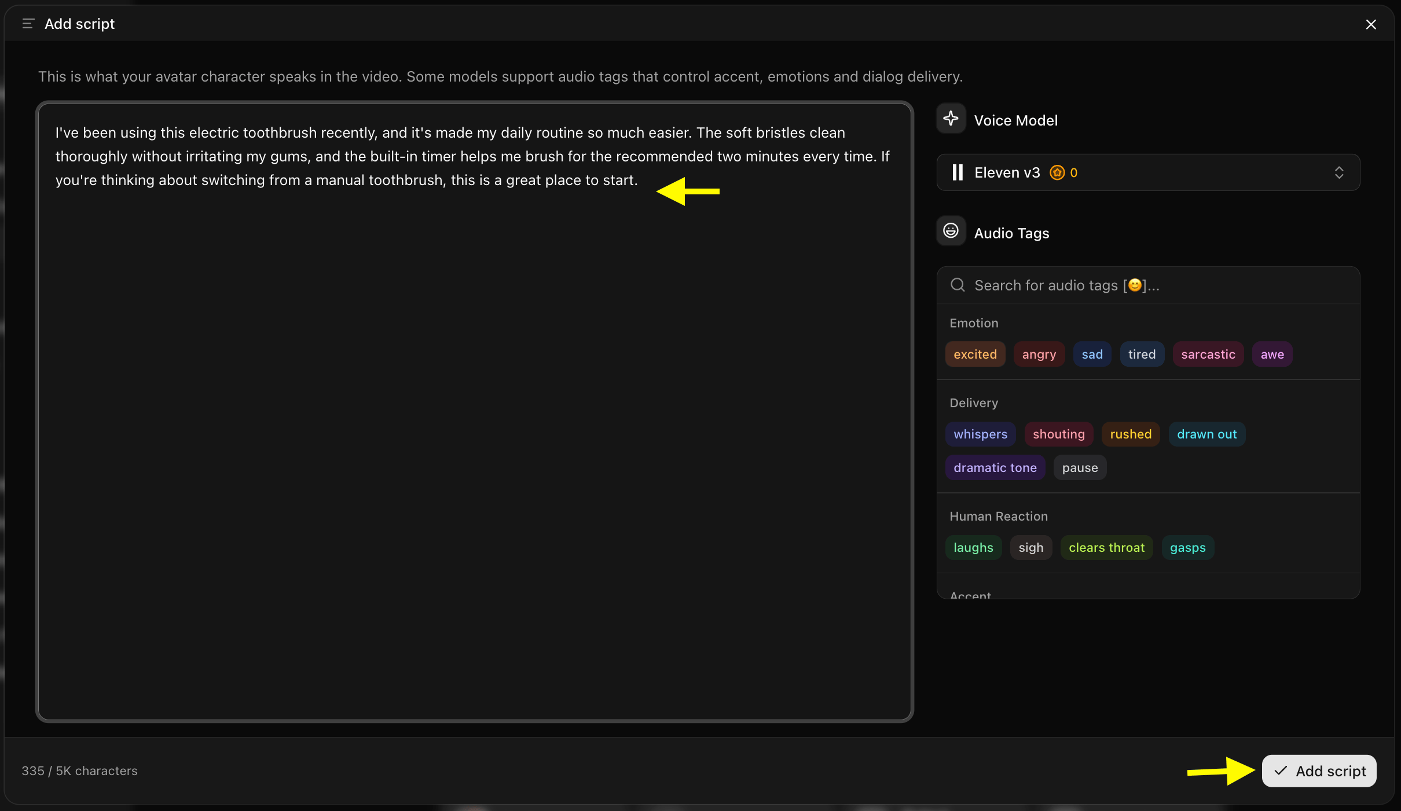
Task: Click inside the script text area
Action: (x=474, y=412)
